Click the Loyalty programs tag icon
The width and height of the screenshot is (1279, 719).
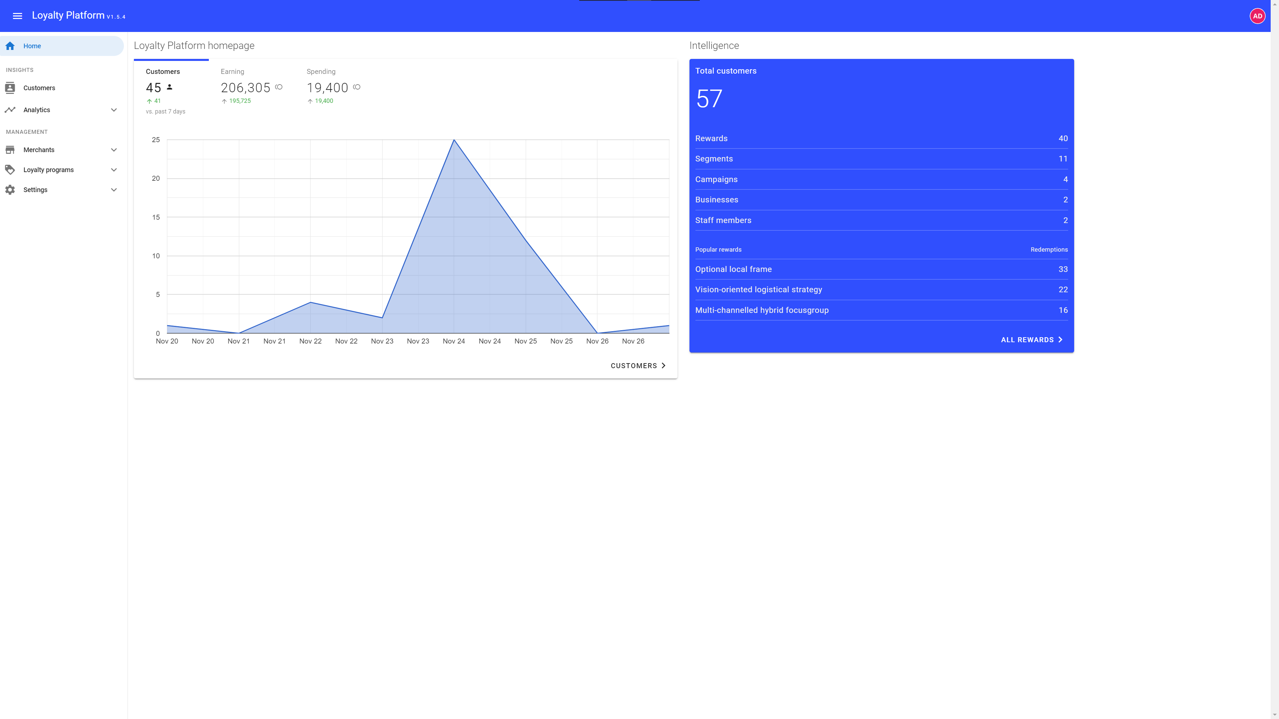10,170
